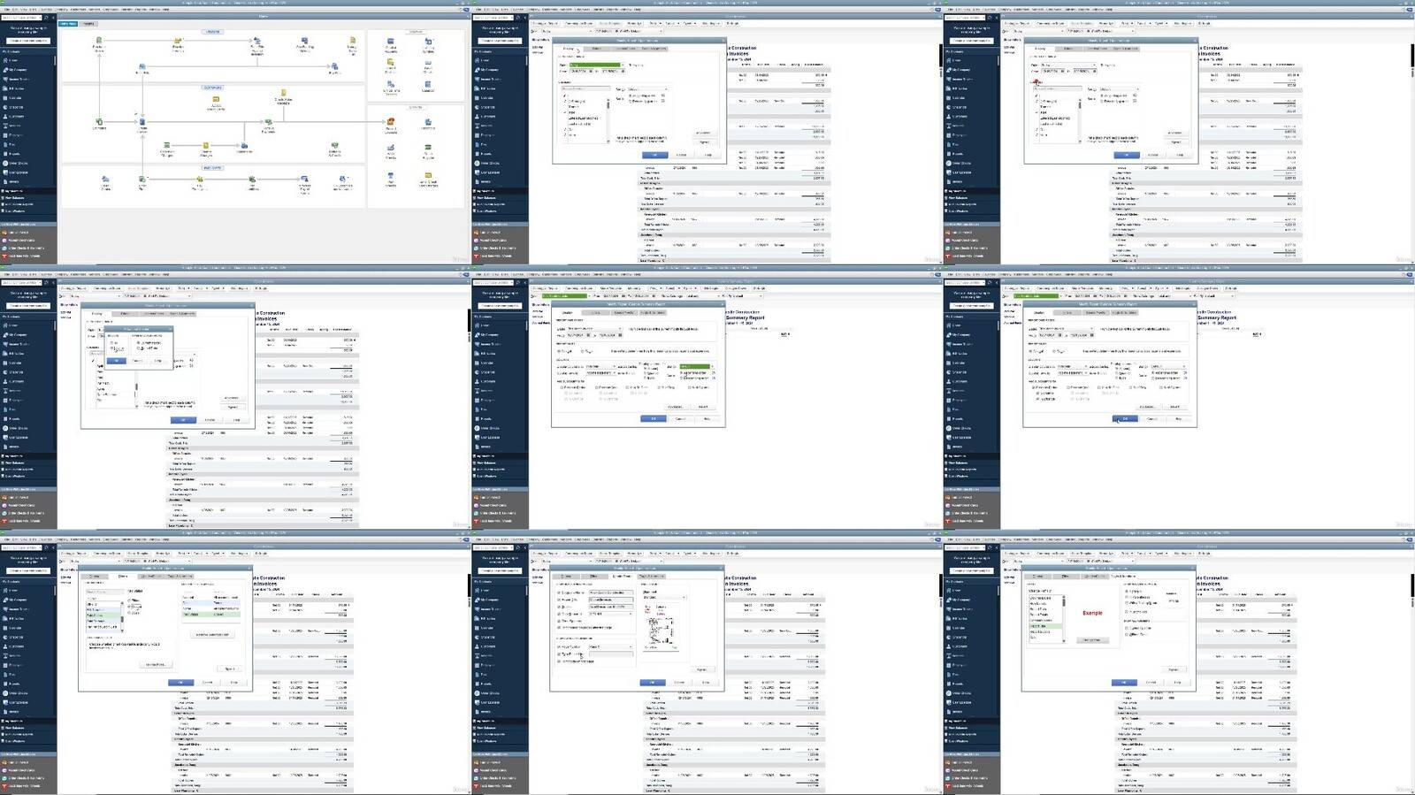Open Reconcile in the Home page Banking panel
Viewport: 1415px width, 795px height.
428,123
